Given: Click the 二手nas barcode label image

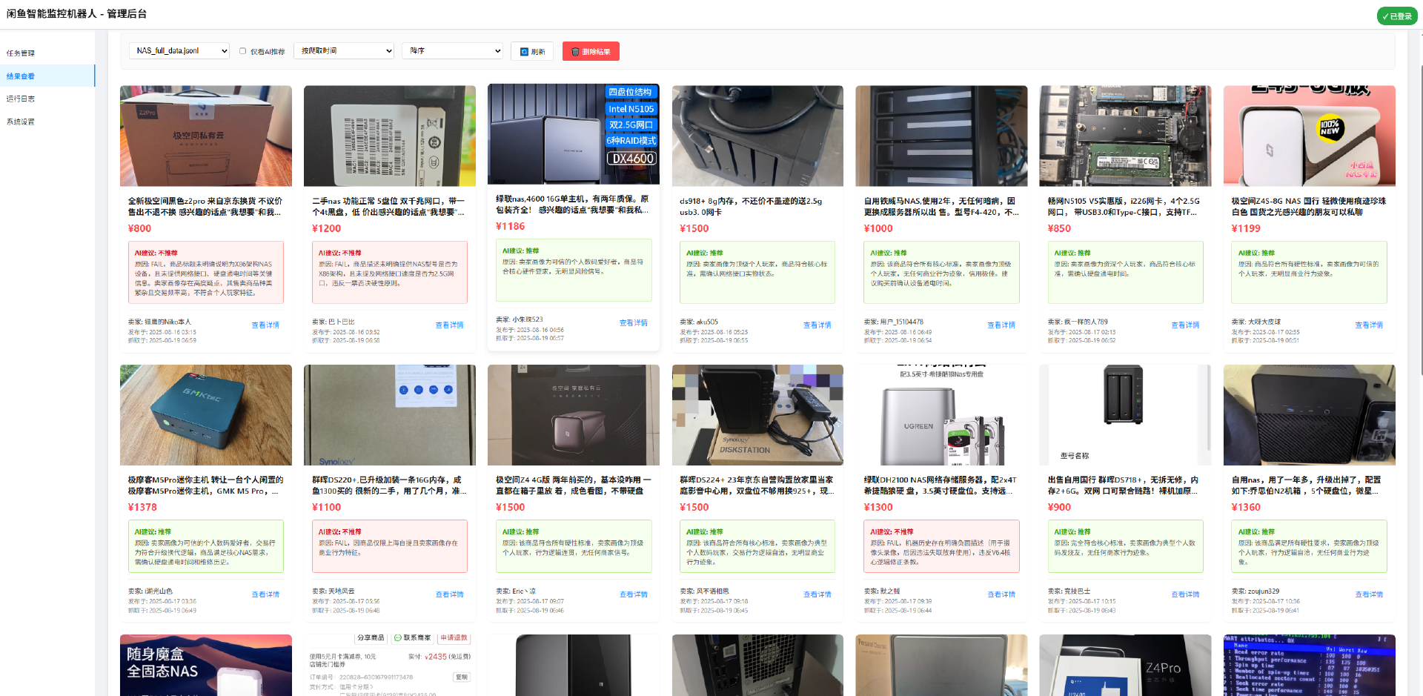Looking at the screenshot, I should click(x=390, y=136).
